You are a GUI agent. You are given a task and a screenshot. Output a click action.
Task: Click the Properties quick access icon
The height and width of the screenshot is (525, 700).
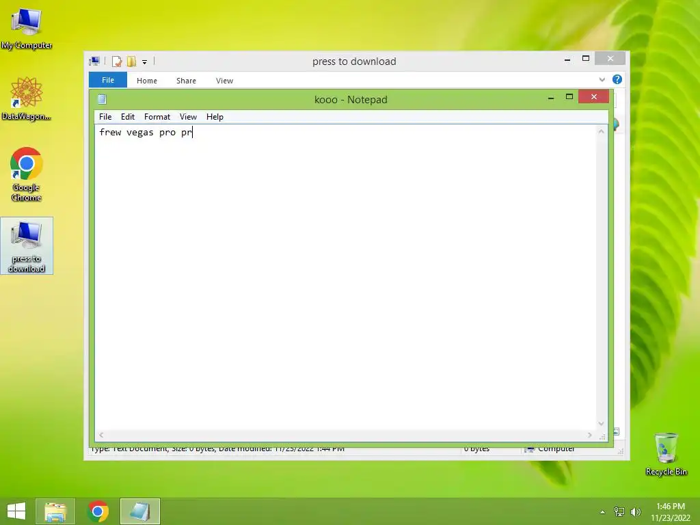tap(117, 61)
